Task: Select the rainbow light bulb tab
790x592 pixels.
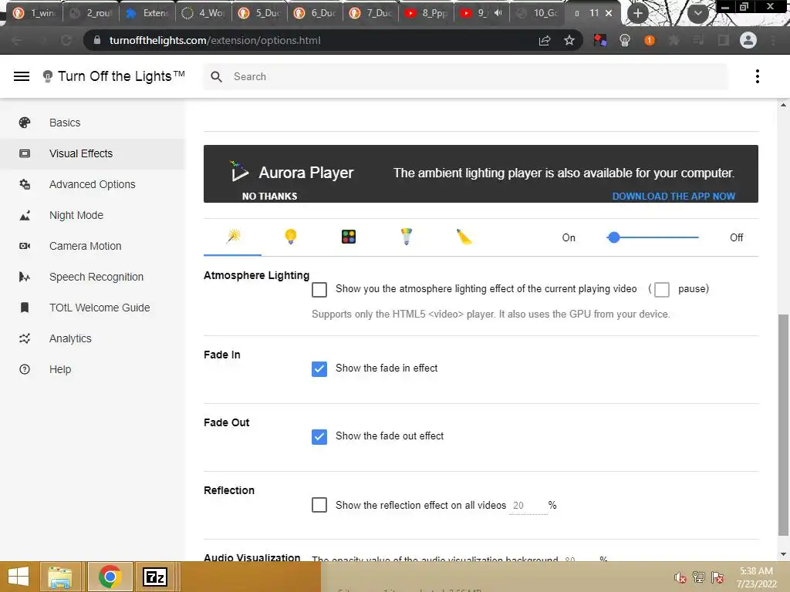Action: [406, 236]
